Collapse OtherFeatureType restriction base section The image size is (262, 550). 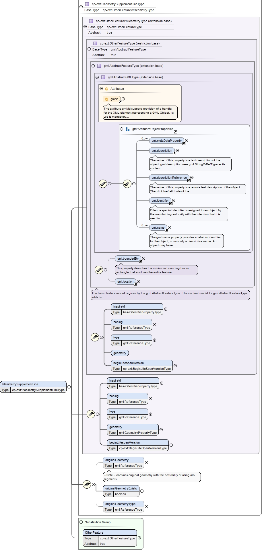tap(89, 49)
